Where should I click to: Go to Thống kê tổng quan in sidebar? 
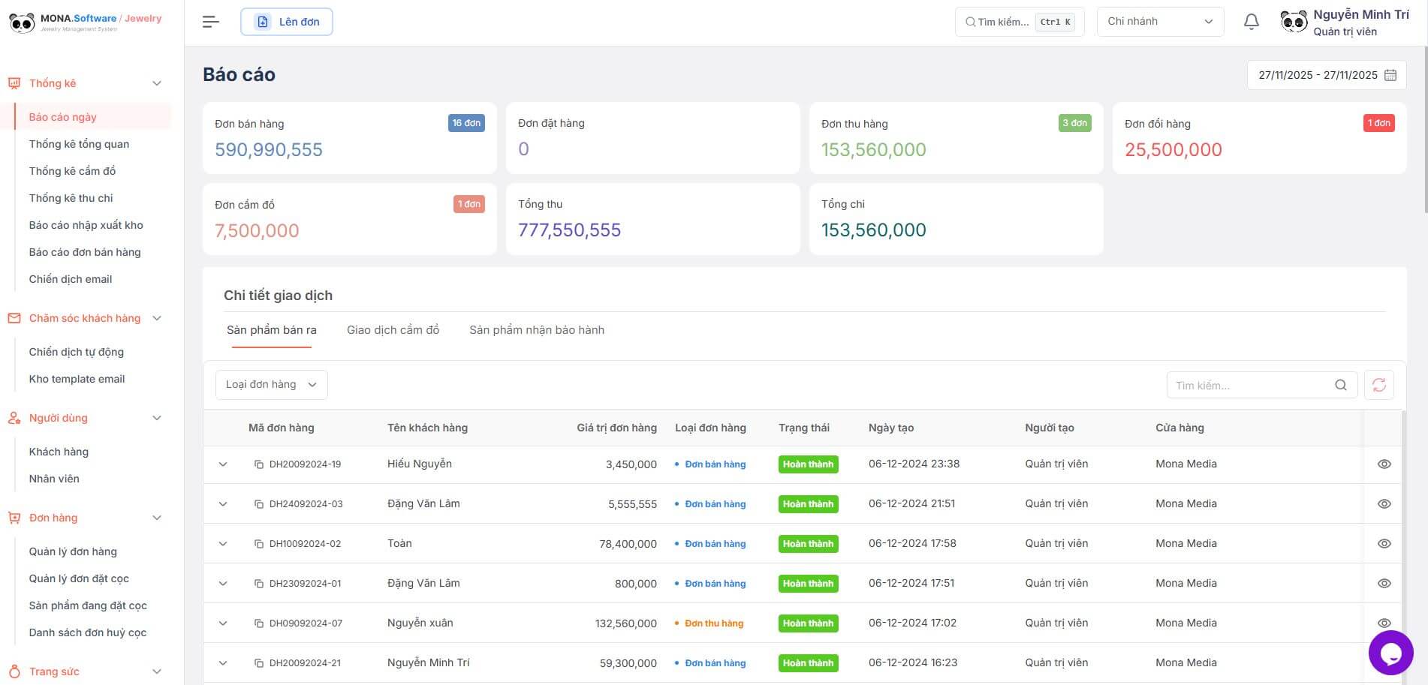[79, 144]
